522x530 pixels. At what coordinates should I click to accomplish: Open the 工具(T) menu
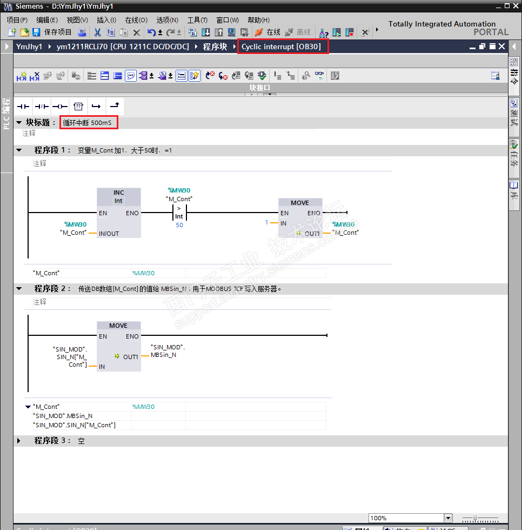pos(197,20)
